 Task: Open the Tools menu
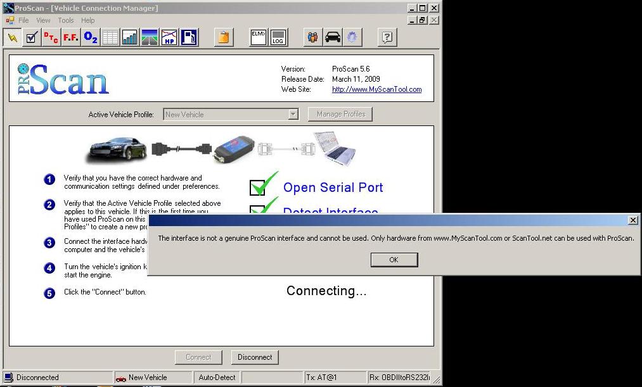click(66, 20)
